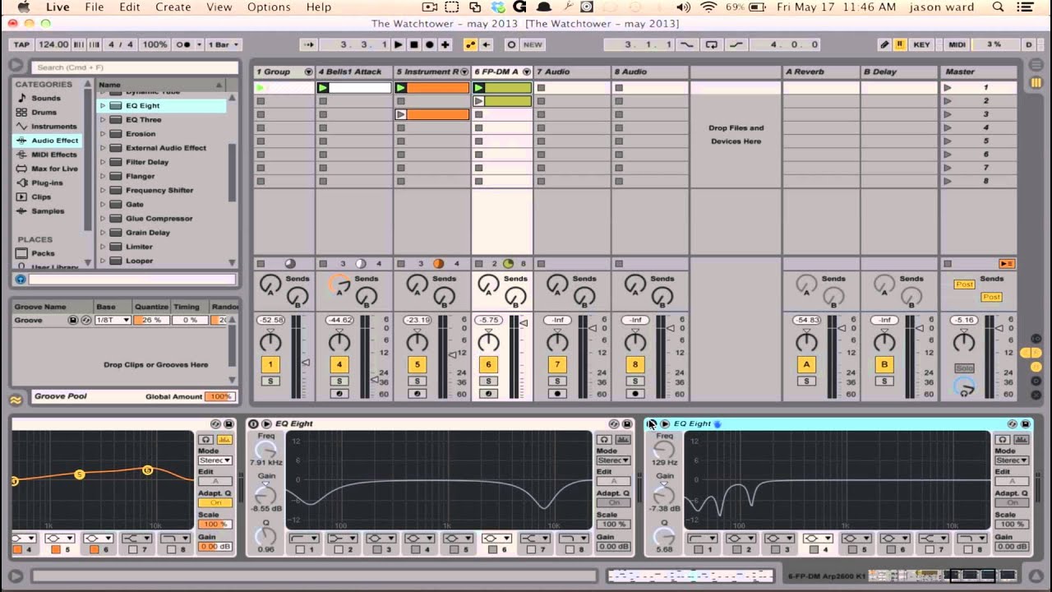The width and height of the screenshot is (1052, 592).
Task: Open the Options menu
Action: pyautogui.click(x=269, y=7)
